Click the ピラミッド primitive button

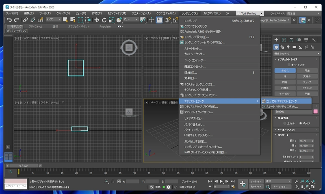(307, 88)
